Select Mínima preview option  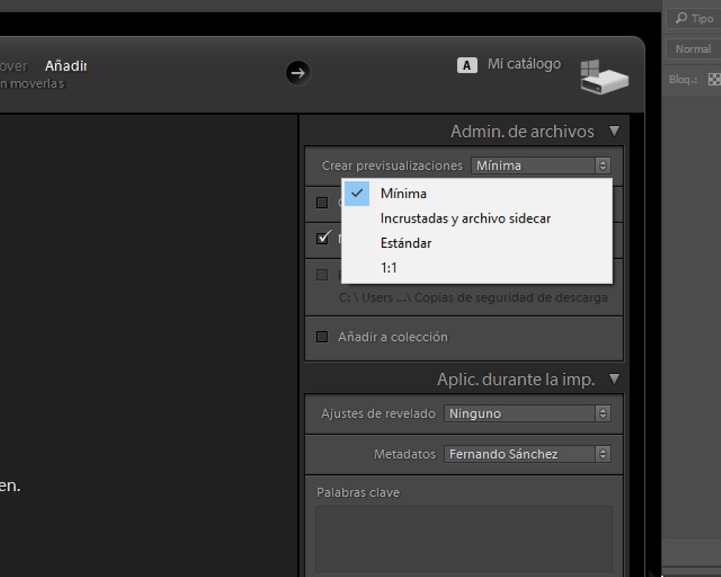477,193
